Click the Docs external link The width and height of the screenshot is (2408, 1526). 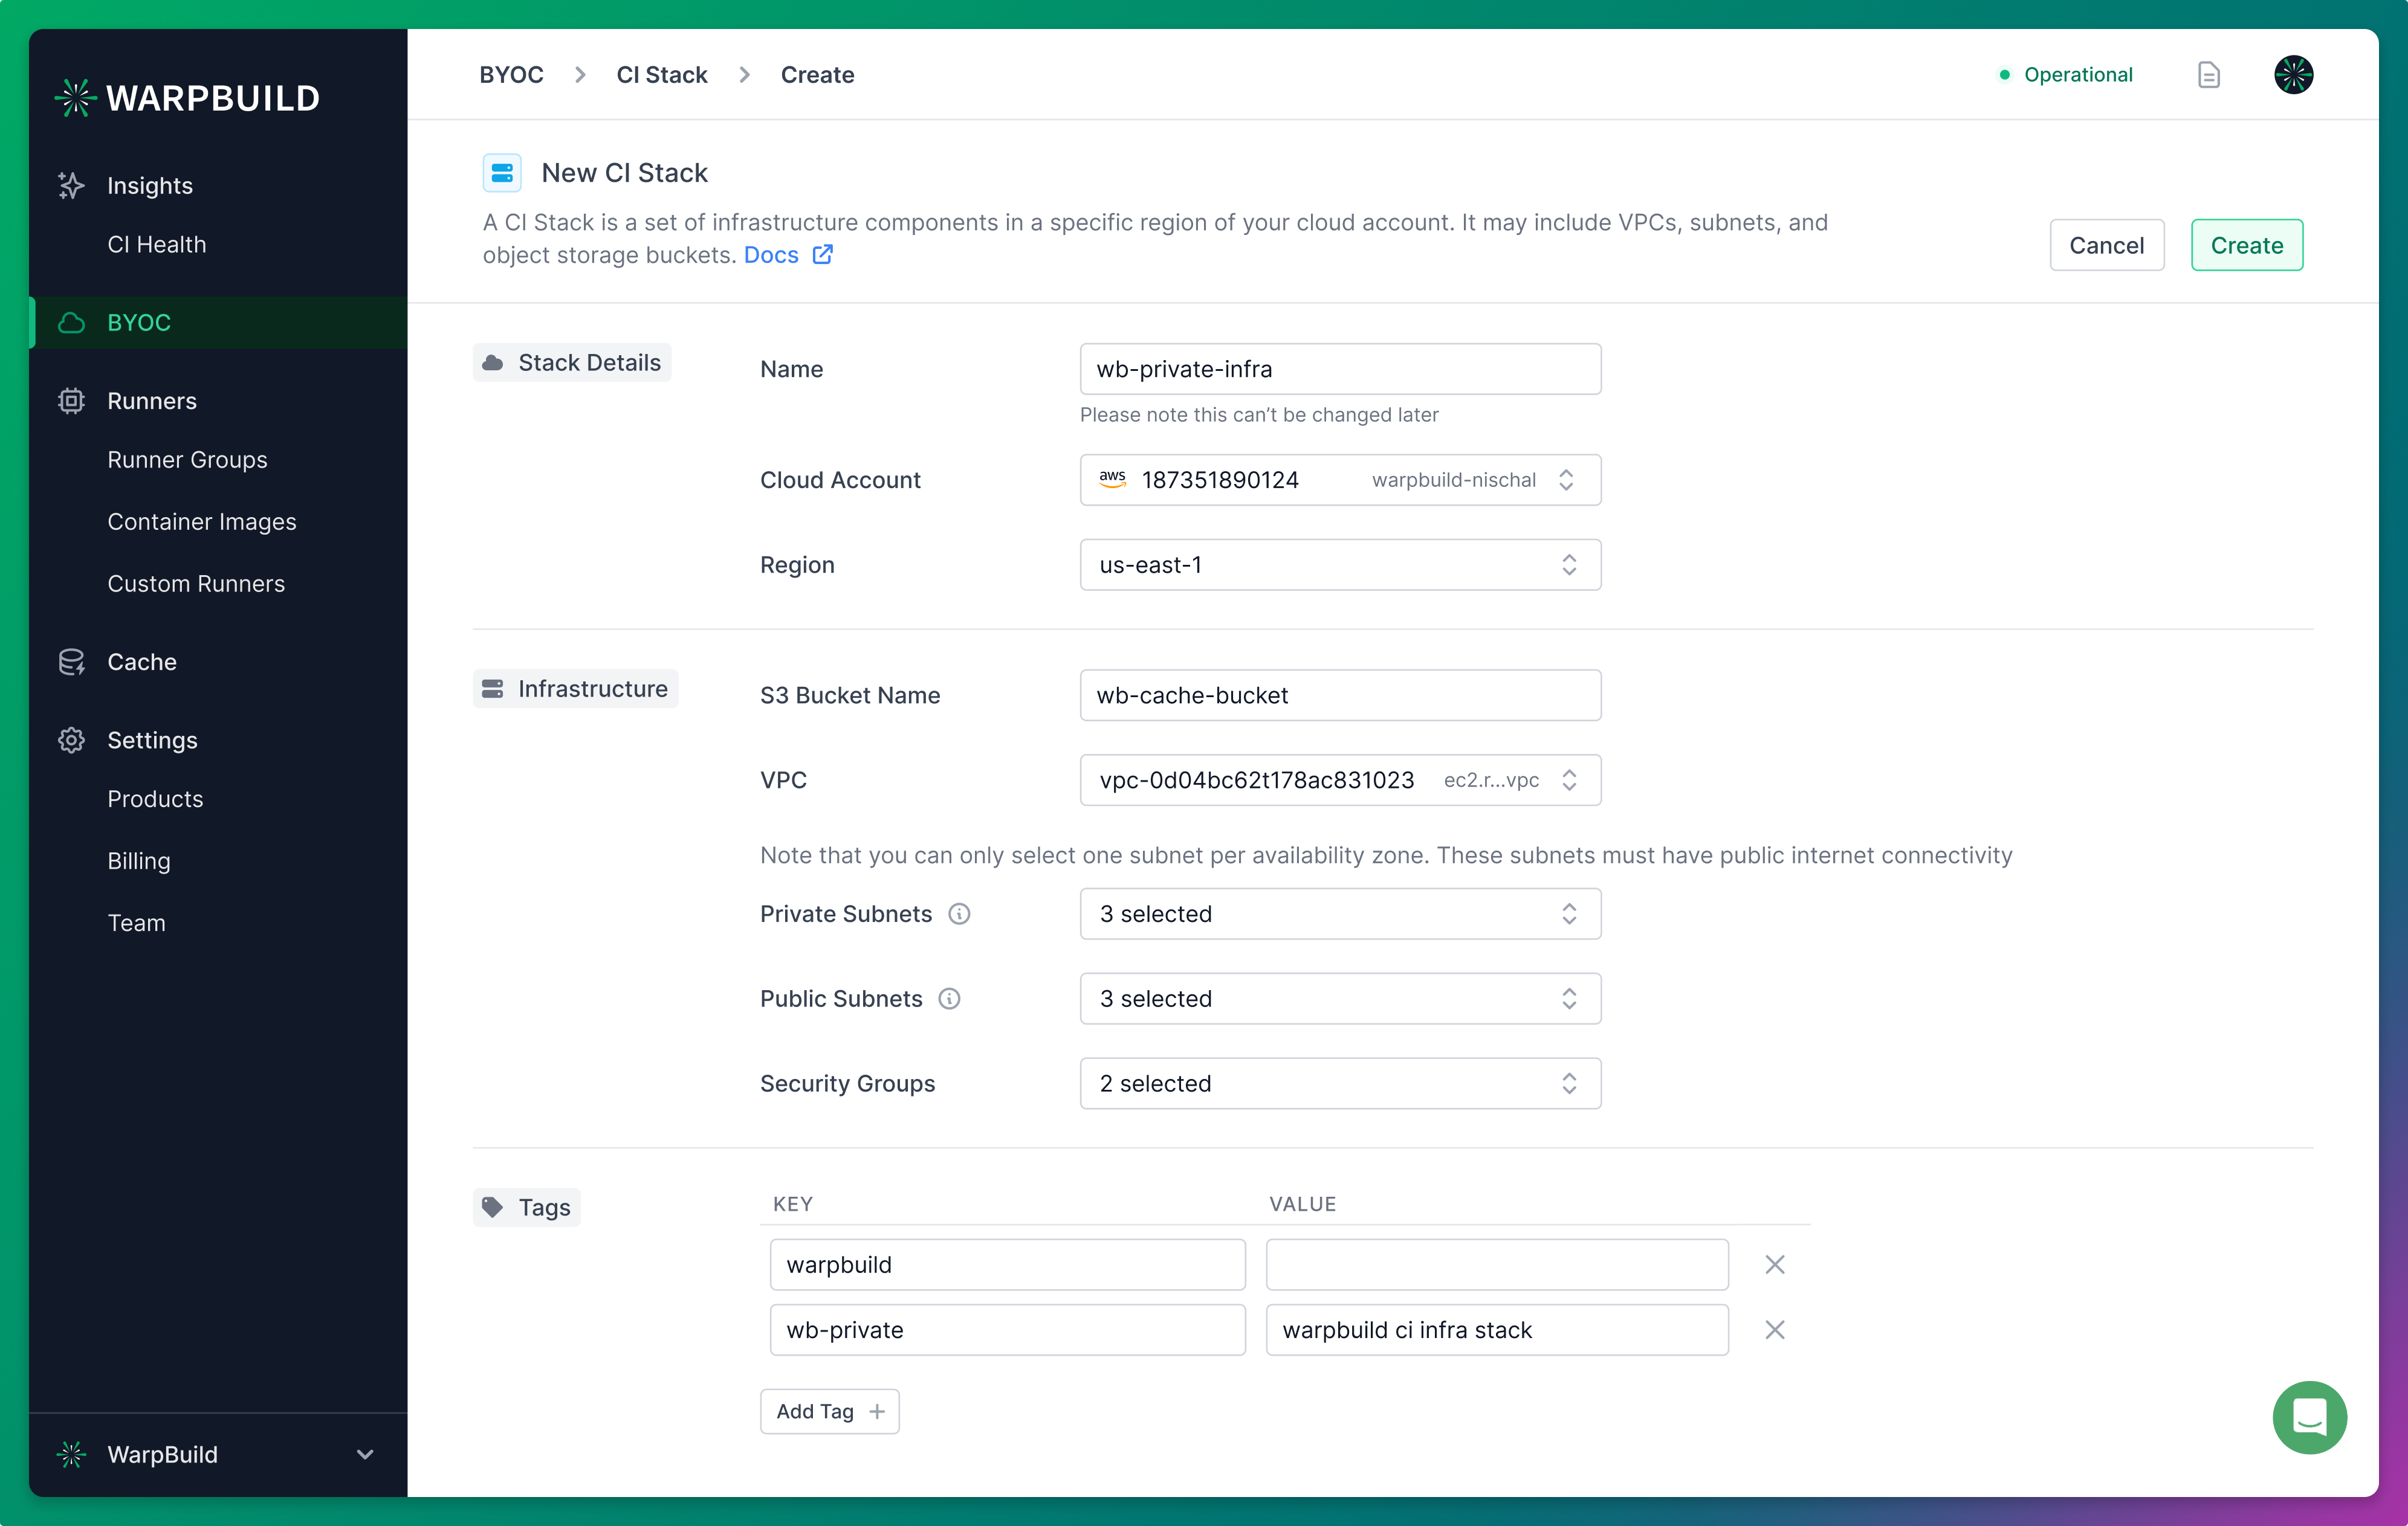788,254
